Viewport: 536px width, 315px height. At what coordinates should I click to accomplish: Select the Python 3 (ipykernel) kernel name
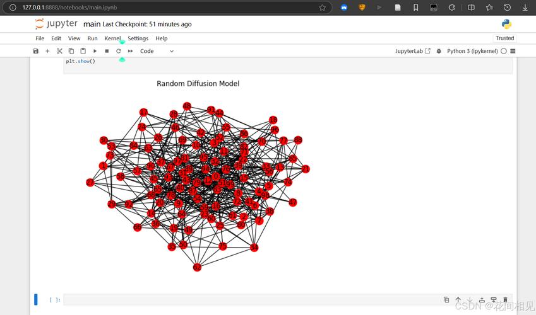(472, 51)
